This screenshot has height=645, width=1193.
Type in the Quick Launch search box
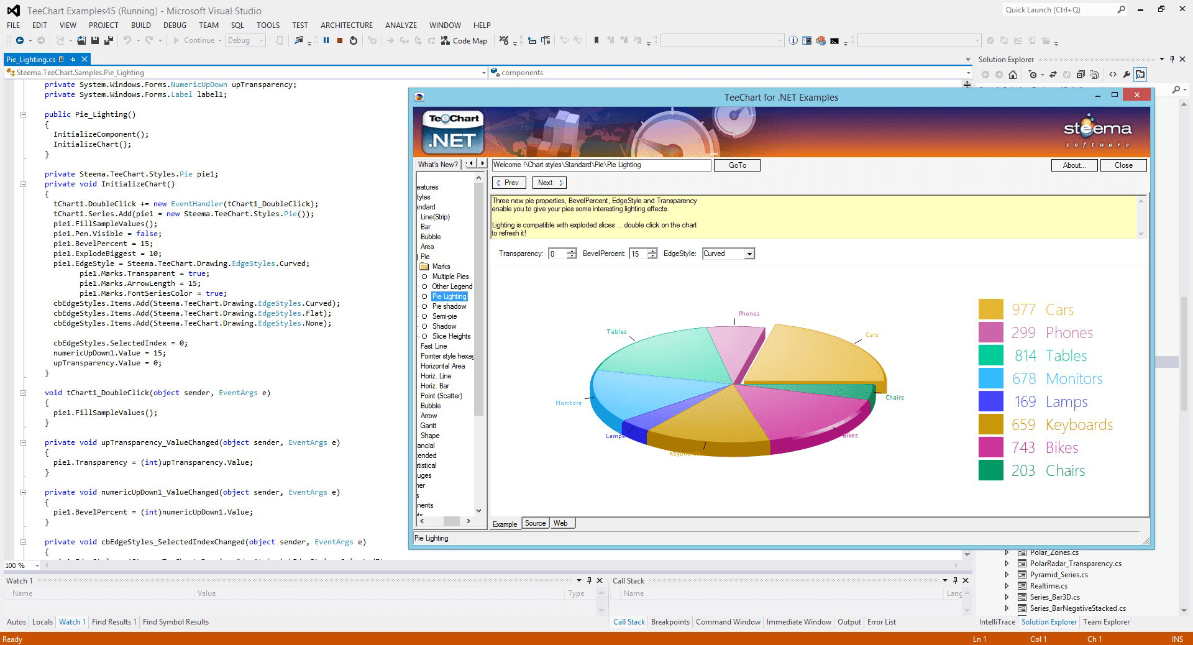(x=1056, y=9)
